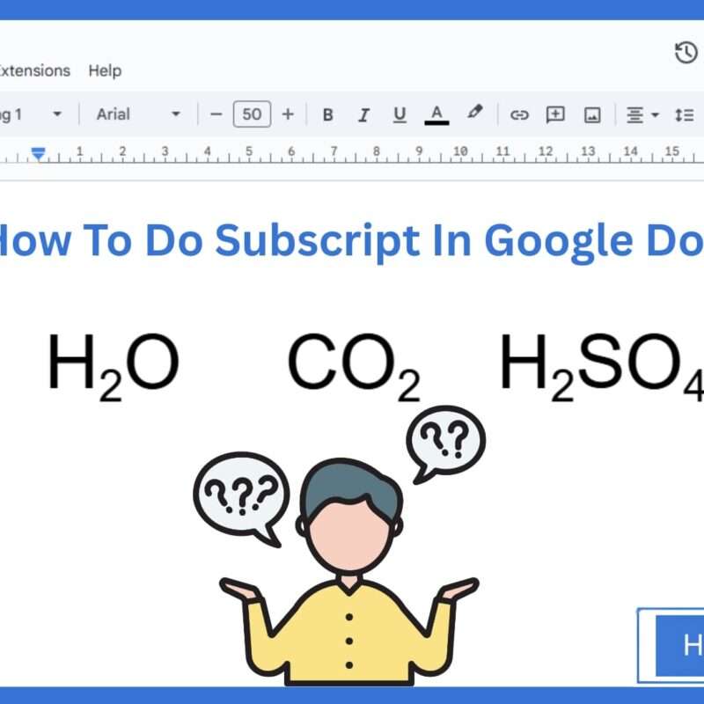The height and width of the screenshot is (704, 704).
Task: Open the partially visible Extensions menu
Action: point(34,71)
